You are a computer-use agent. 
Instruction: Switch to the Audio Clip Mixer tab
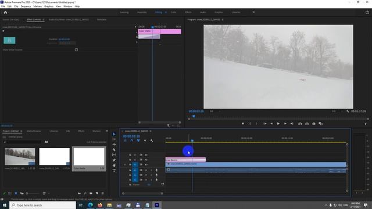[x=69, y=20]
